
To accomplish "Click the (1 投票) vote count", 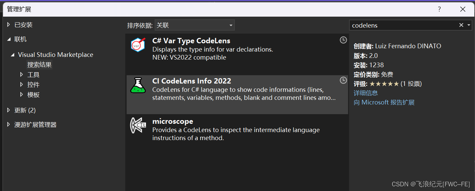I will click(411, 84).
